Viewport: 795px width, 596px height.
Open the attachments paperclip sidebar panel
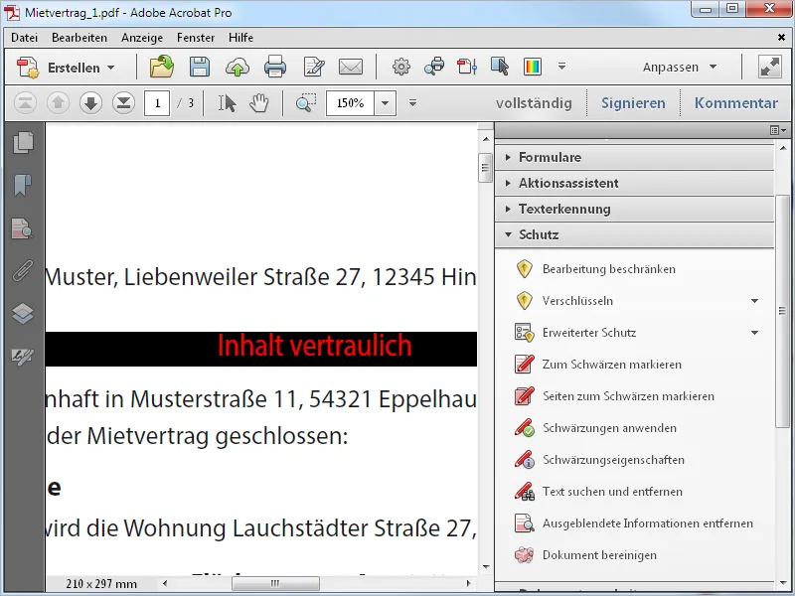click(x=23, y=271)
